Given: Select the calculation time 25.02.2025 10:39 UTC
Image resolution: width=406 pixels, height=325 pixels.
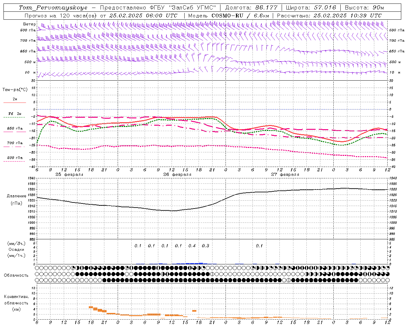Looking at the screenshot, I should [x=348, y=16].
